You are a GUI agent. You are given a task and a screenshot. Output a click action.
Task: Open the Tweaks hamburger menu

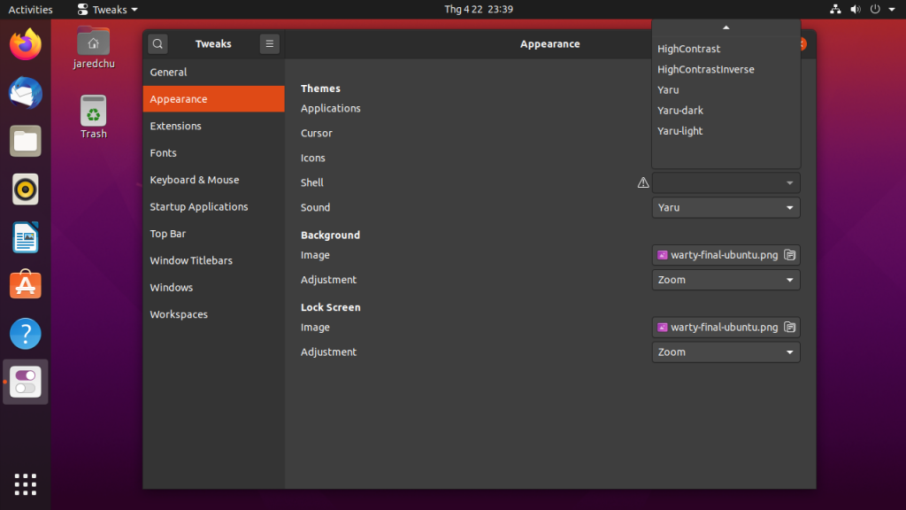click(270, 43)
